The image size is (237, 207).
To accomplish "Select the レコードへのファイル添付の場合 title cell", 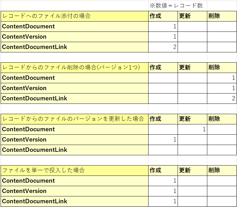I will pos(75,16).
